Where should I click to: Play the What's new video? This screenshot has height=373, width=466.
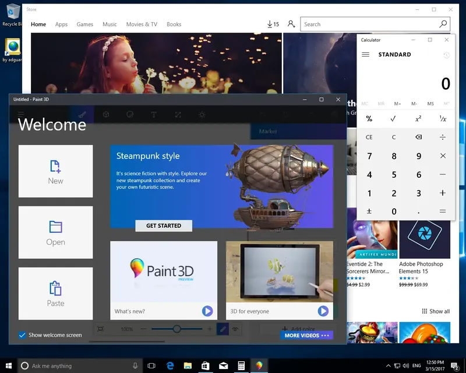click(x=207, y=311)
